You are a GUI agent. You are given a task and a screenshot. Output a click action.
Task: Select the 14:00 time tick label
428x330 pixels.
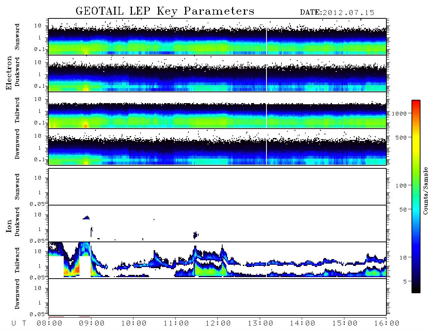tap(302, 323)
